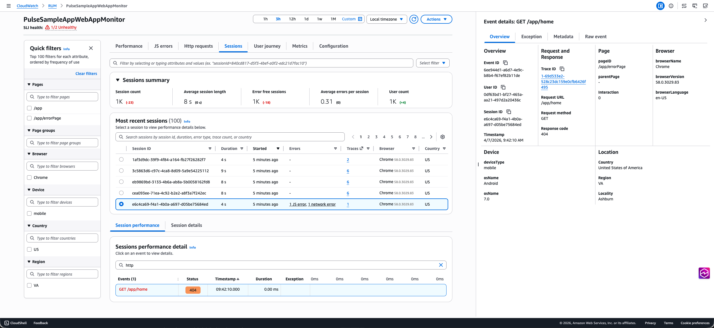Screen dimensions: 714x328
Task: Go to previous sessions page arrow
Action: (353, 137)
